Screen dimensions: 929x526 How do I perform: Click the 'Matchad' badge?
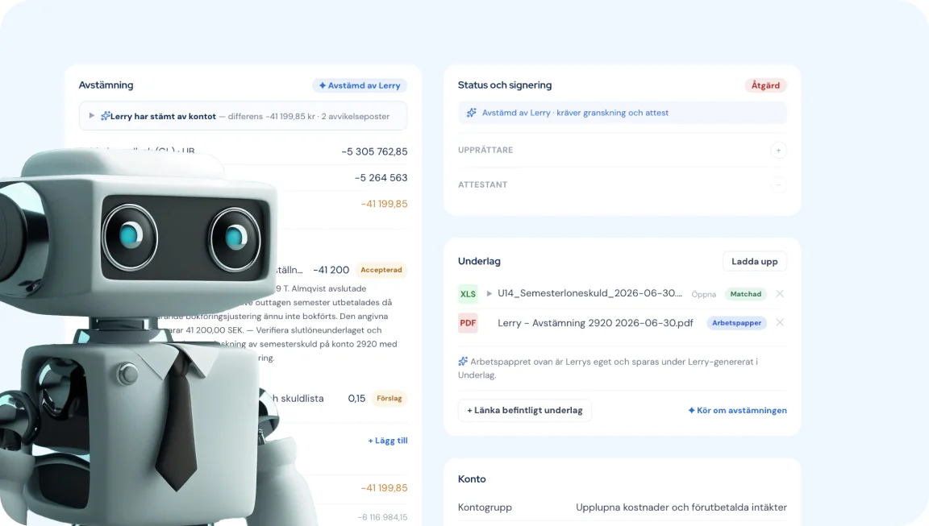tap(745, 294)
